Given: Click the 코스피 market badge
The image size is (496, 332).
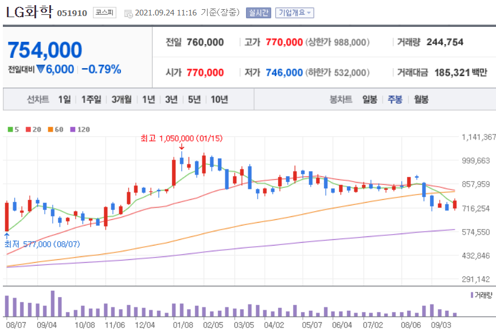Looking at the screenshot, I should coord(104,13).
